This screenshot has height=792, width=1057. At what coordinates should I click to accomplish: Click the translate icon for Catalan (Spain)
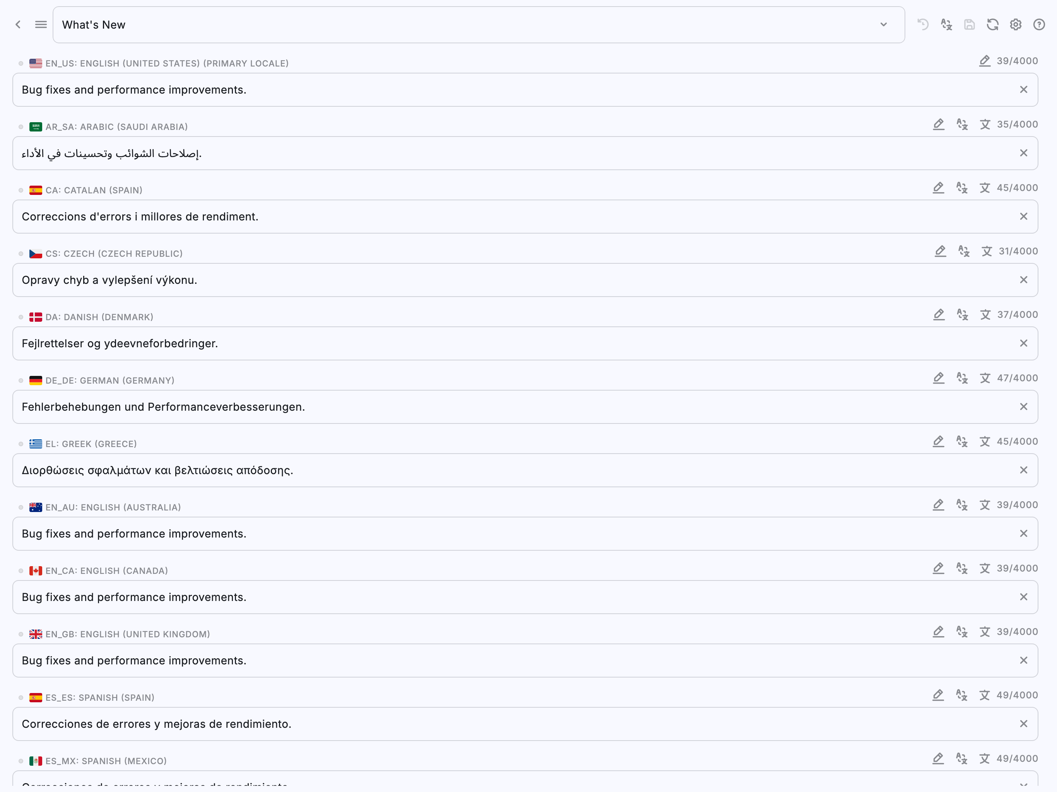coord(961,188)
